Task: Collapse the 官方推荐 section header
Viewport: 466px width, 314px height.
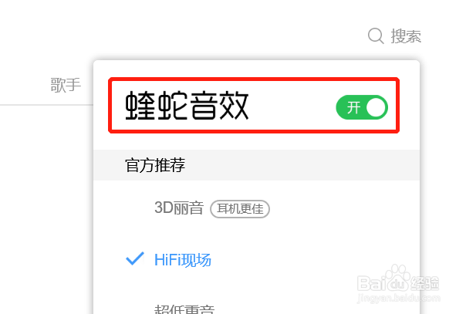Action: click(256, 165)
